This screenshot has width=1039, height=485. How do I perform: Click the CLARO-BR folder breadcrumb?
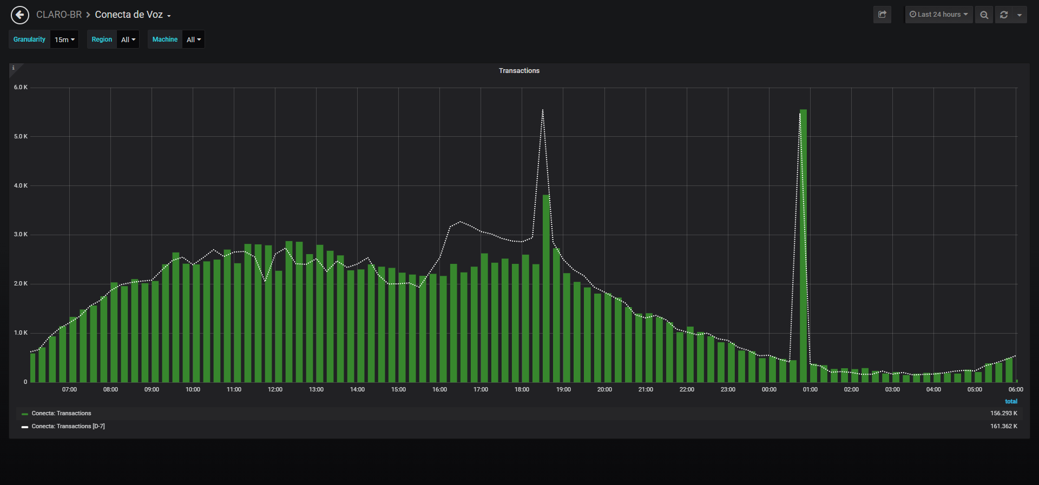(x=59, y=15)
